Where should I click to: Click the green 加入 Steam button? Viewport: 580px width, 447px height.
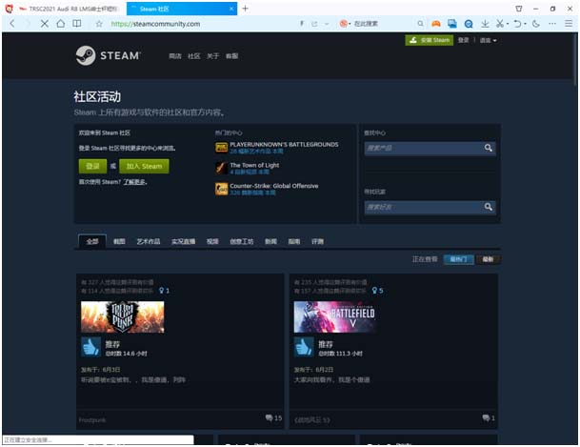(144, 166)
